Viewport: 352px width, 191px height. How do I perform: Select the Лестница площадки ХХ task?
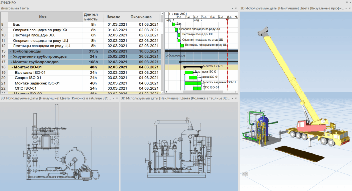pos(80,35)
